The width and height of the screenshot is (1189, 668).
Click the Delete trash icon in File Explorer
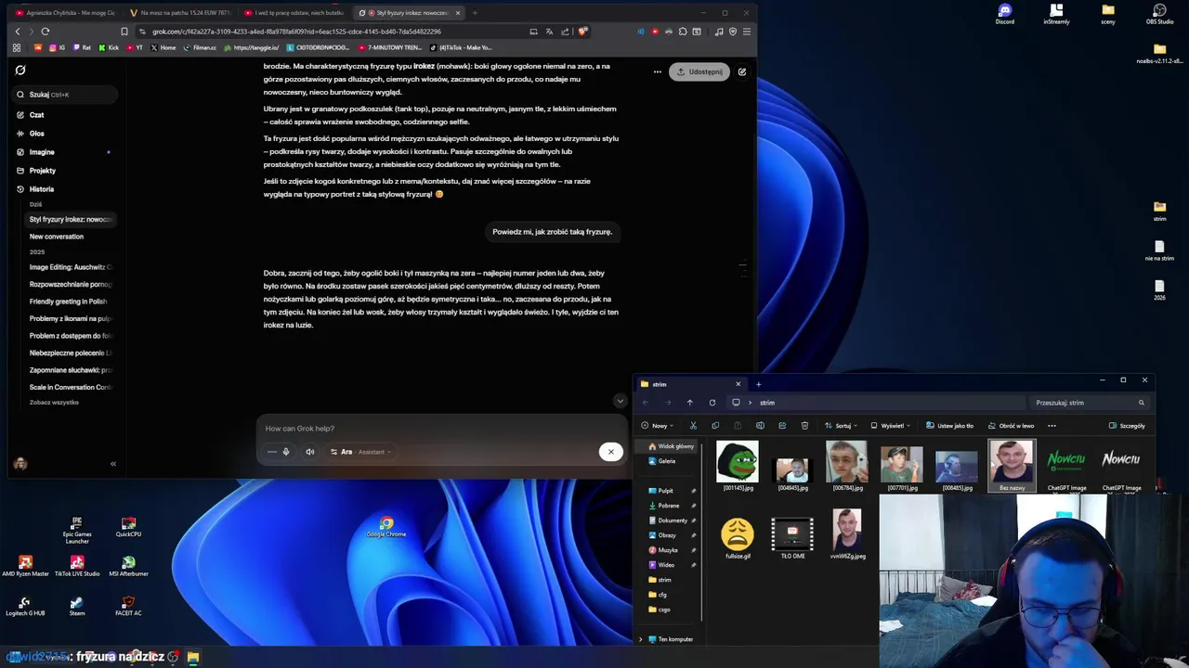(804, 426)
